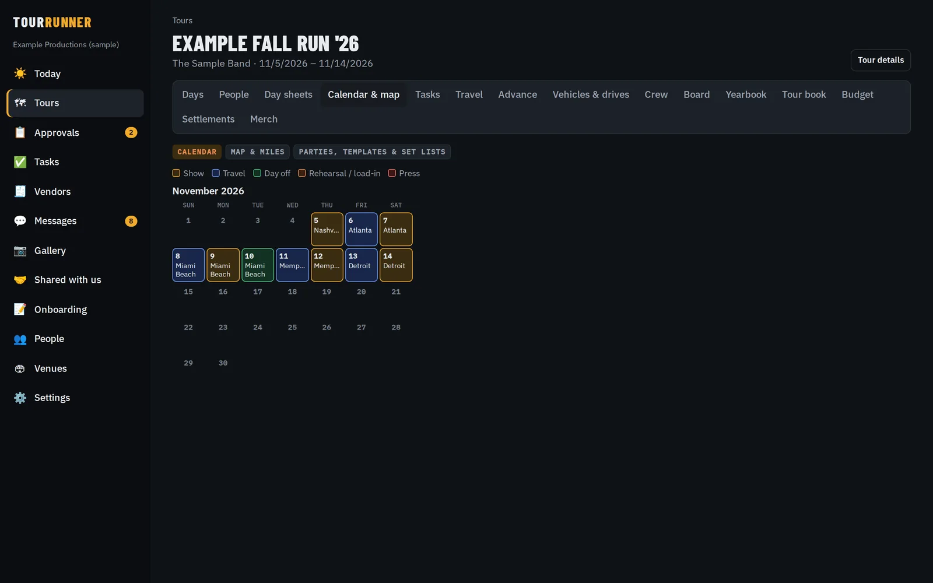Click the receipt icon beside Vendors
933x583 pixels.
20,191
